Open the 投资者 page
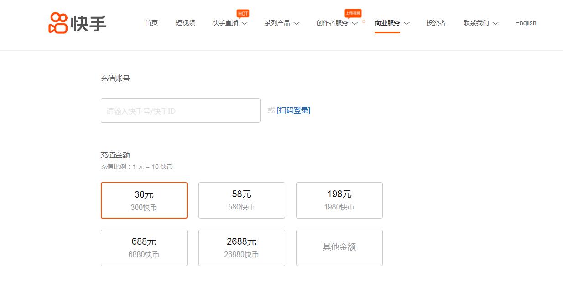Viewport: 563px width, 288px height. [x=436, y=23]
